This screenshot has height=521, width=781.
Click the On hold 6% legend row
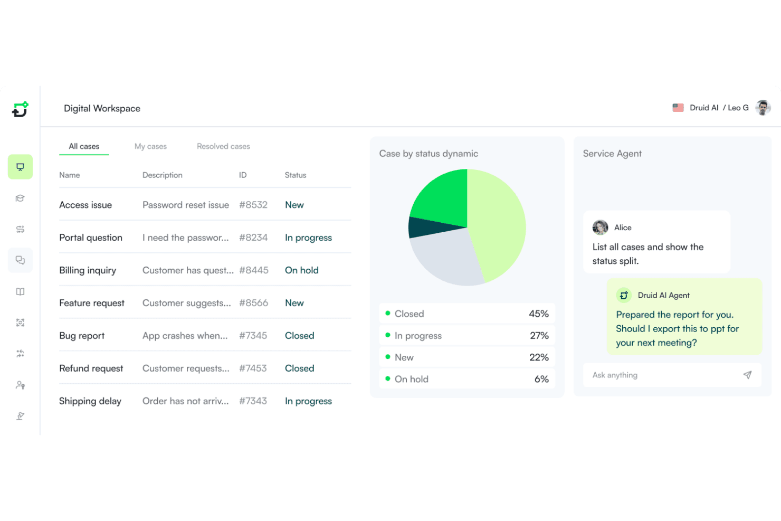pyautogui.click(x=467, y=379)
